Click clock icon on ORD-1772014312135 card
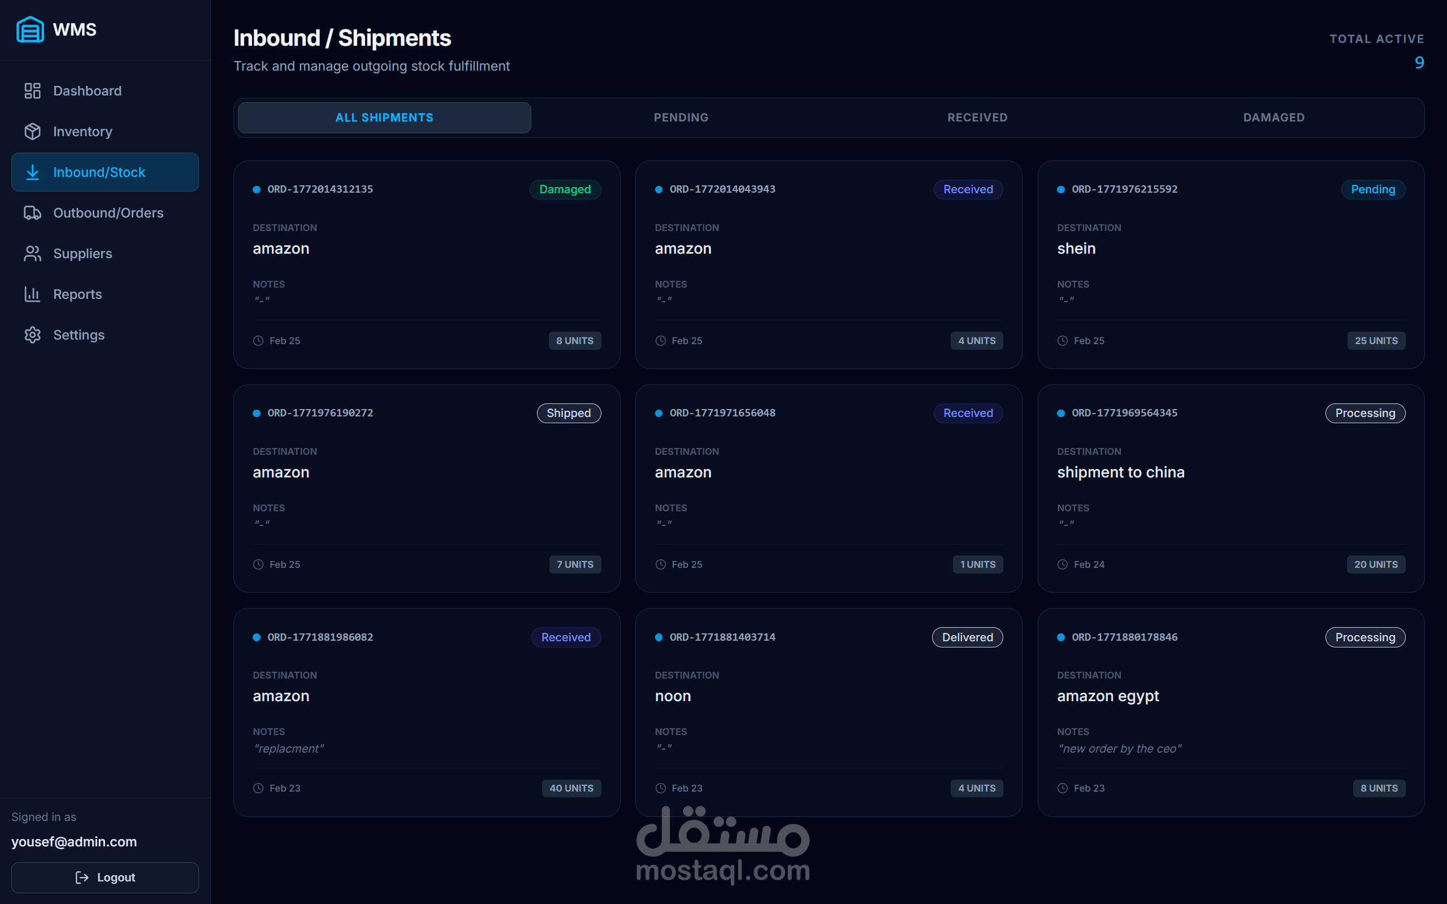1447x904 pixels. click(258, 341)
